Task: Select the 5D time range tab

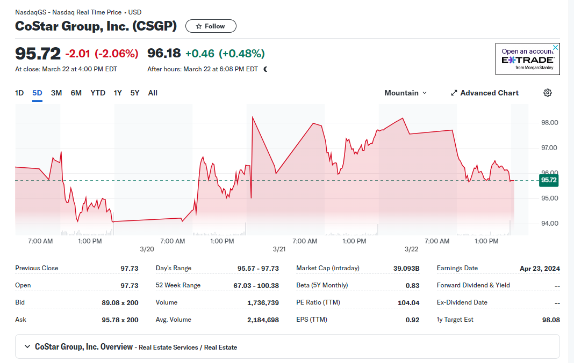Action: coord(37,93)
